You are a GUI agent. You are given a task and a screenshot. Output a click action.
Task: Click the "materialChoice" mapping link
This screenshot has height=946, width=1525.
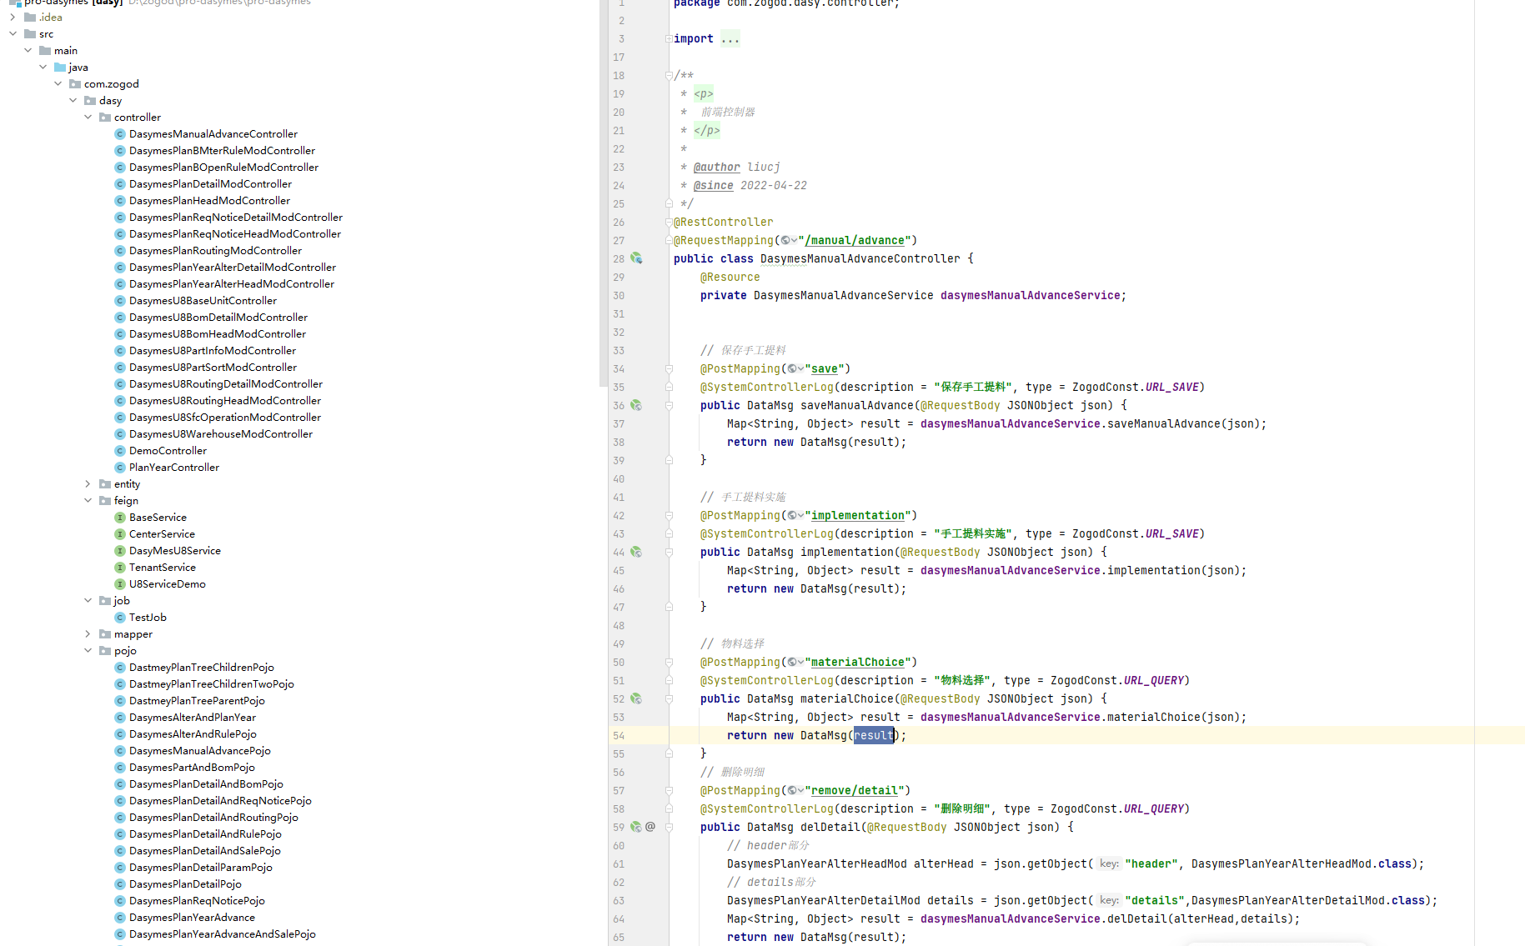pos(858,662)
